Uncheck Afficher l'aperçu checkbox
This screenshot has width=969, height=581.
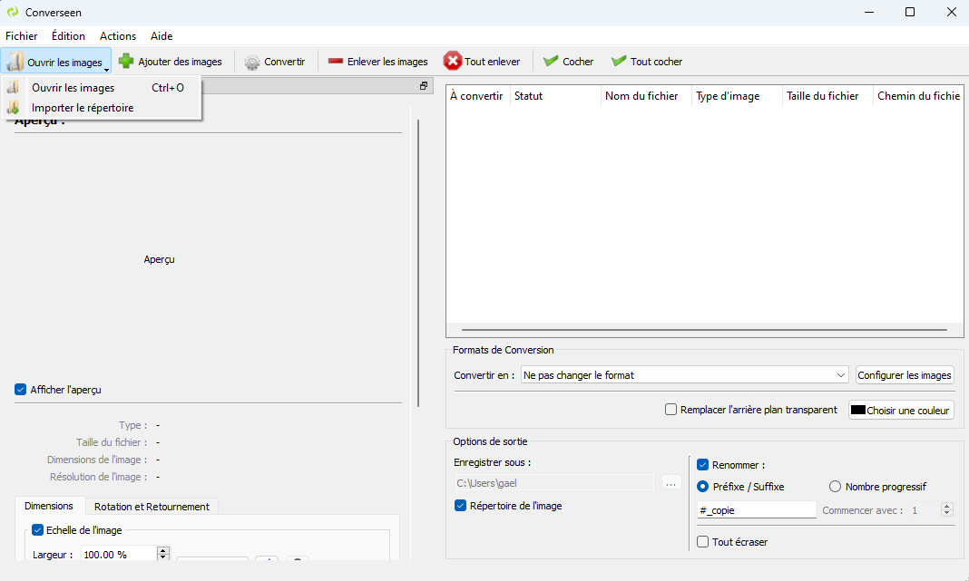point(21,390)
